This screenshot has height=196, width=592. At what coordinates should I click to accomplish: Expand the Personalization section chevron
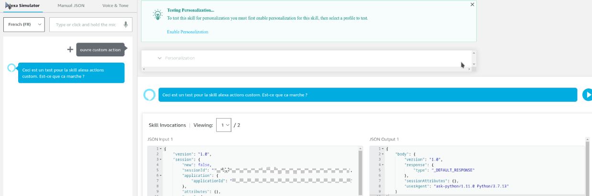point(160,58)
